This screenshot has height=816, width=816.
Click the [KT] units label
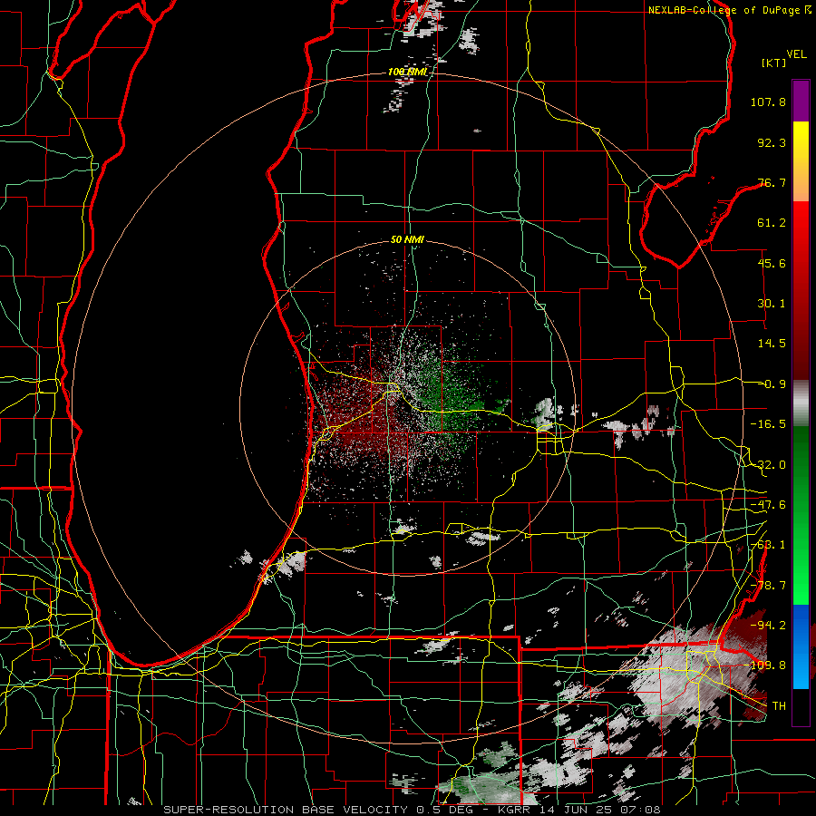coord(774,63)
